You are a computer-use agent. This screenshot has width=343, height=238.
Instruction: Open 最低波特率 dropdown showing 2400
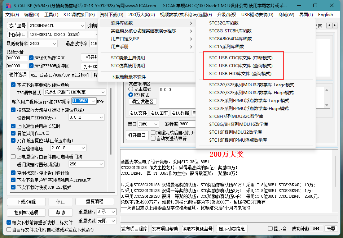[43, 44]
